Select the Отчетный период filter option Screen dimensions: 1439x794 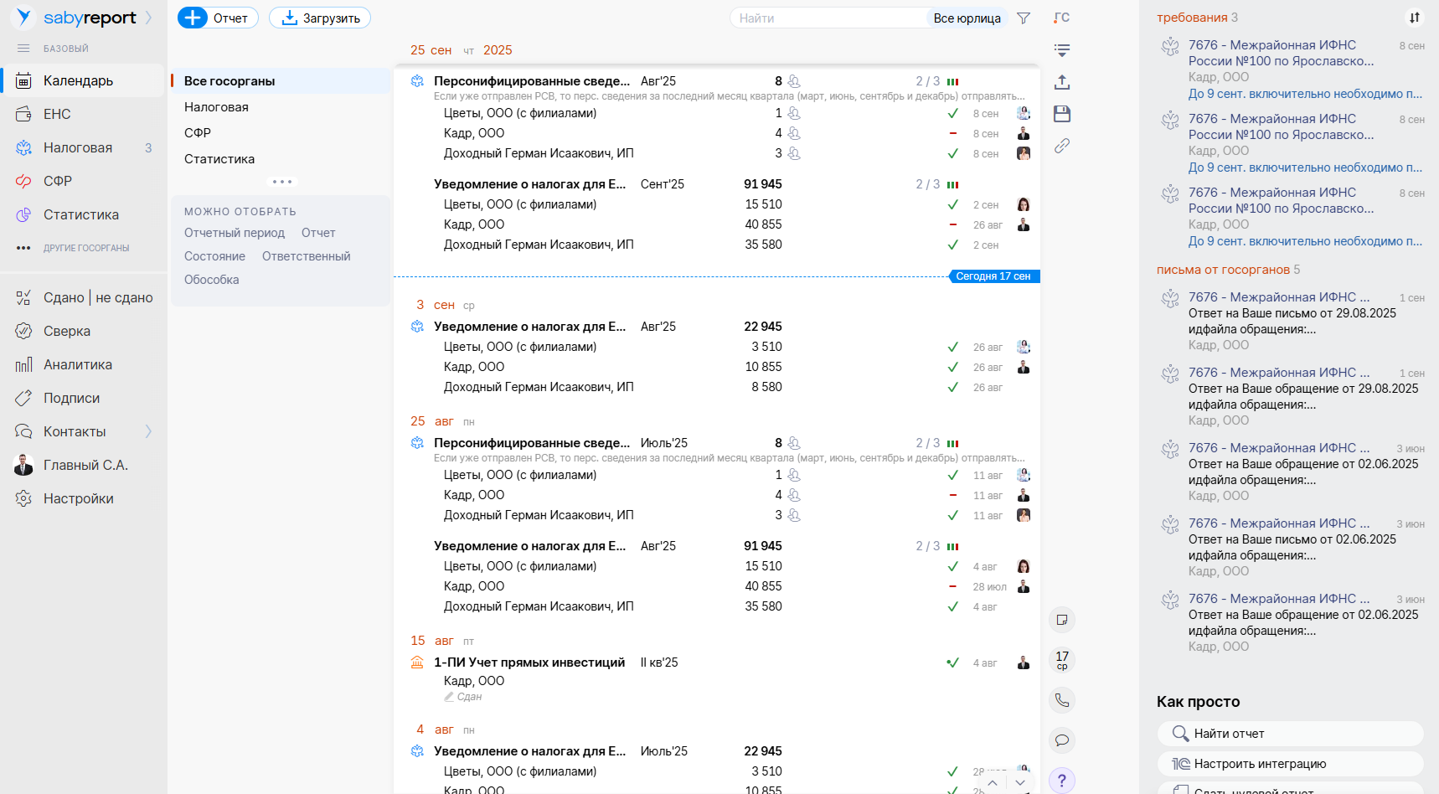point(235,233)
